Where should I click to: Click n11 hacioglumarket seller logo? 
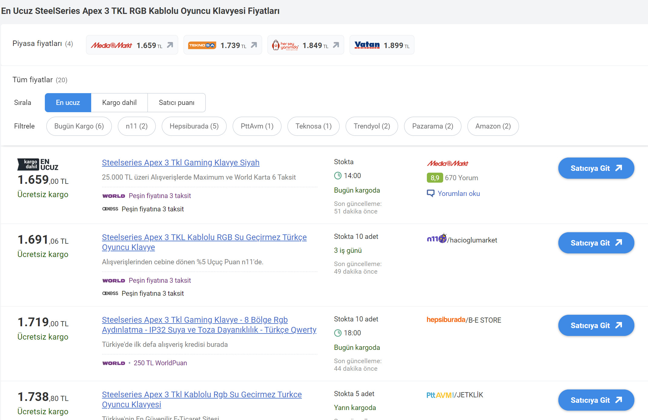click(x=437, y=239)
